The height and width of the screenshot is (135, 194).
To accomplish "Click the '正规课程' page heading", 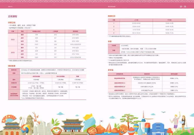I will [13, 16].
